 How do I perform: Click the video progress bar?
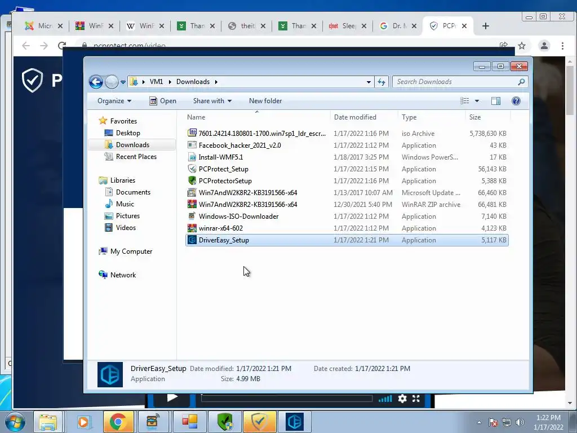(x=287, y=399)
